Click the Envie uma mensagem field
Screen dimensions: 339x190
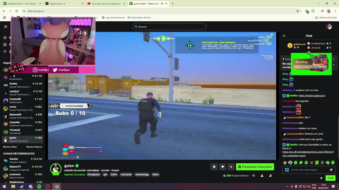(x=309, y=170)
